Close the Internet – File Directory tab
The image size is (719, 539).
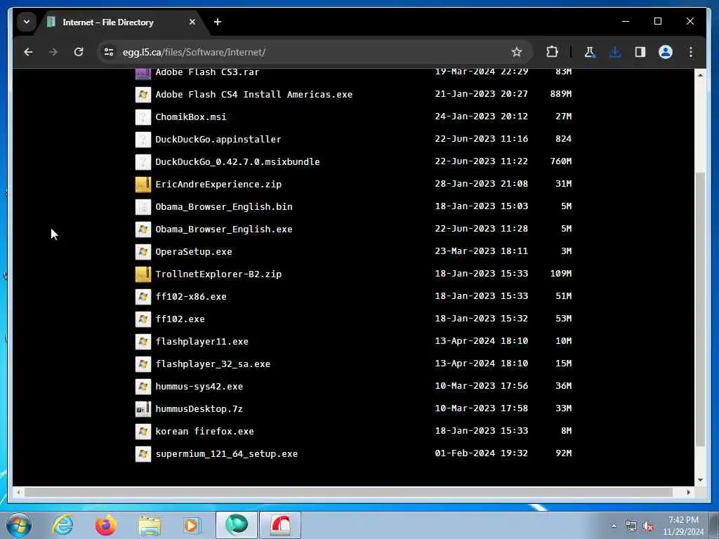click(x=192, y=22)
